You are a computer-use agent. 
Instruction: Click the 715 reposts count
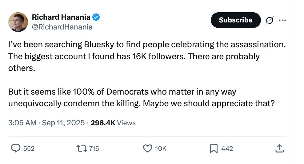[94, 149]
